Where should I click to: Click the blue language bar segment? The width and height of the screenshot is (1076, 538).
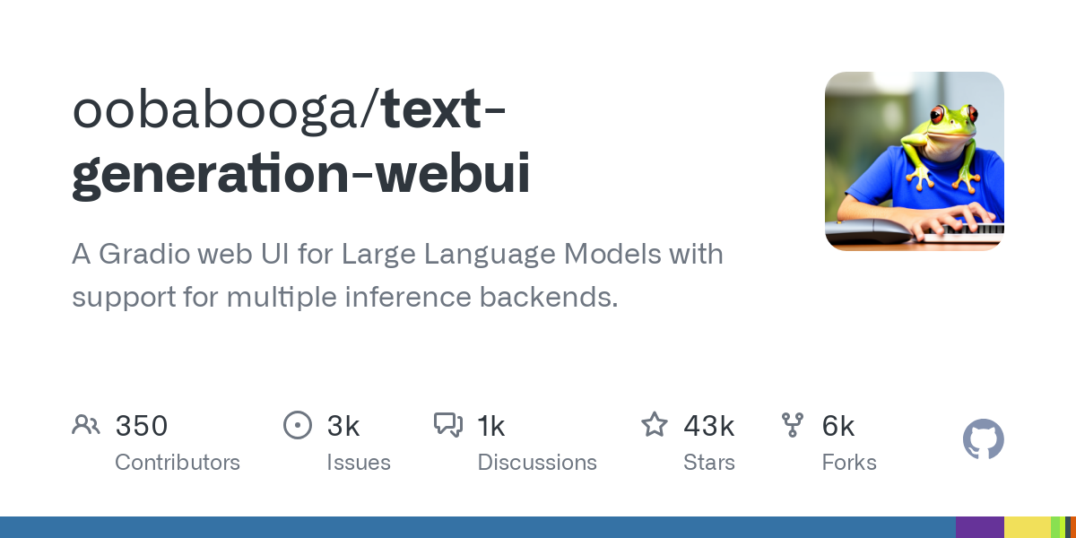[478, 527]
